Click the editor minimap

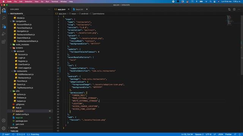click(x=232, y=20)
